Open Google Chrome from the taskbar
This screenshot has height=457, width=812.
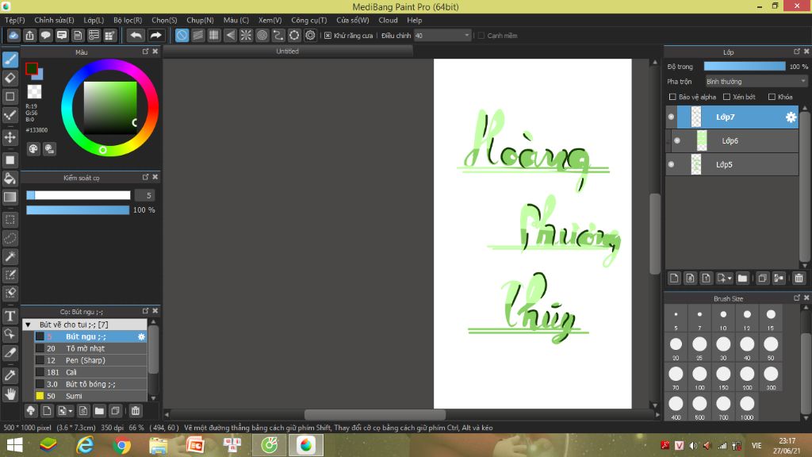tap(121, 445)
